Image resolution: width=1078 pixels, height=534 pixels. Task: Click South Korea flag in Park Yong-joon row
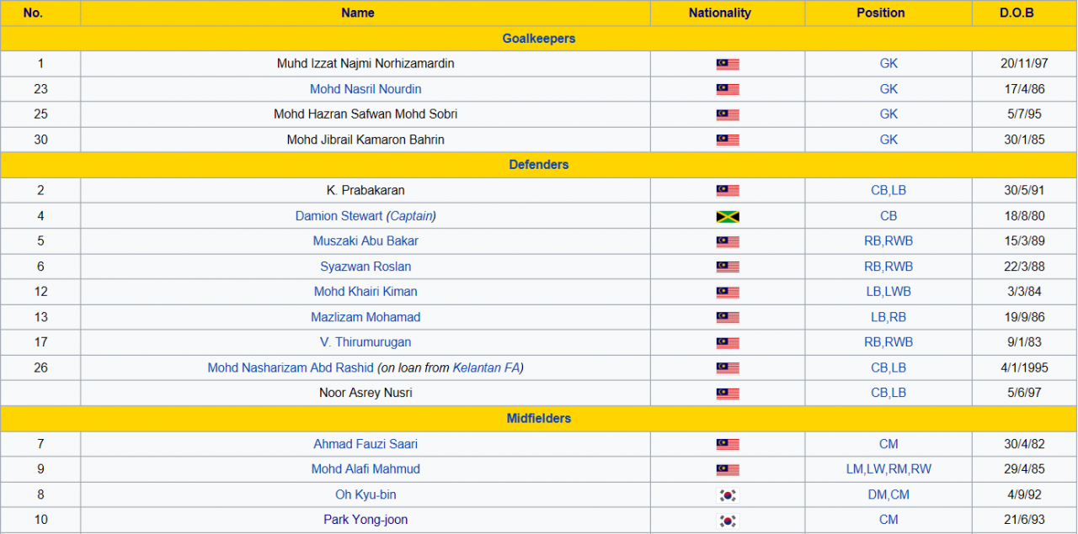click(728, 521)
